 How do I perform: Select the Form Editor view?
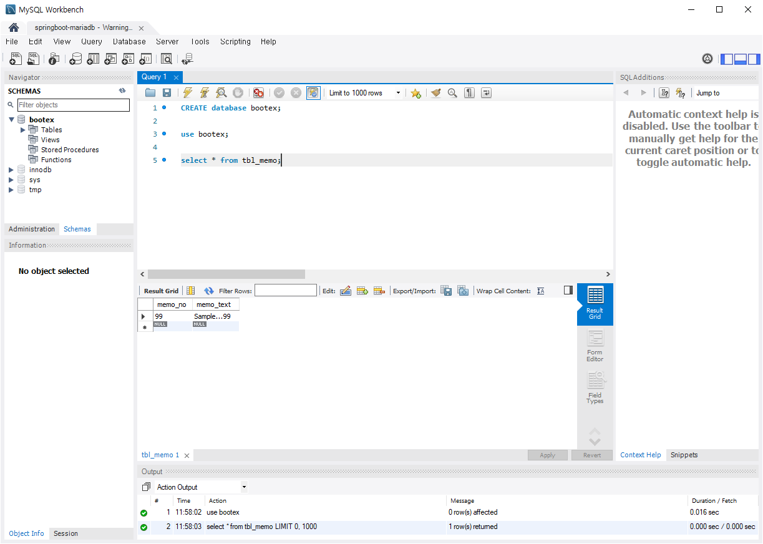tap(595, 346)
